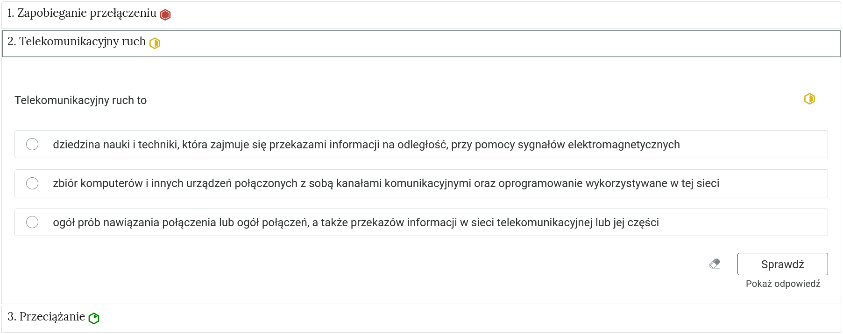Click the question prompt 'Telekomunikacyjny ruch to'
This screenshot has width=843, height=334.
pyautogui.click(x=80, y=100)
